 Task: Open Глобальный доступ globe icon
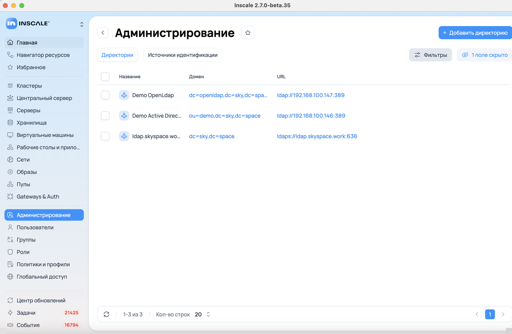pyautogui.click(x=10, y=277)
